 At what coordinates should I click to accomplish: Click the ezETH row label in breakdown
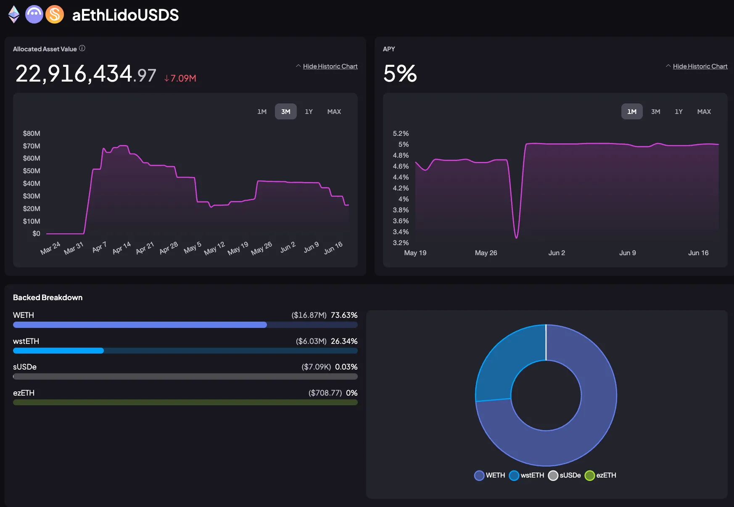tap(24, 393)
